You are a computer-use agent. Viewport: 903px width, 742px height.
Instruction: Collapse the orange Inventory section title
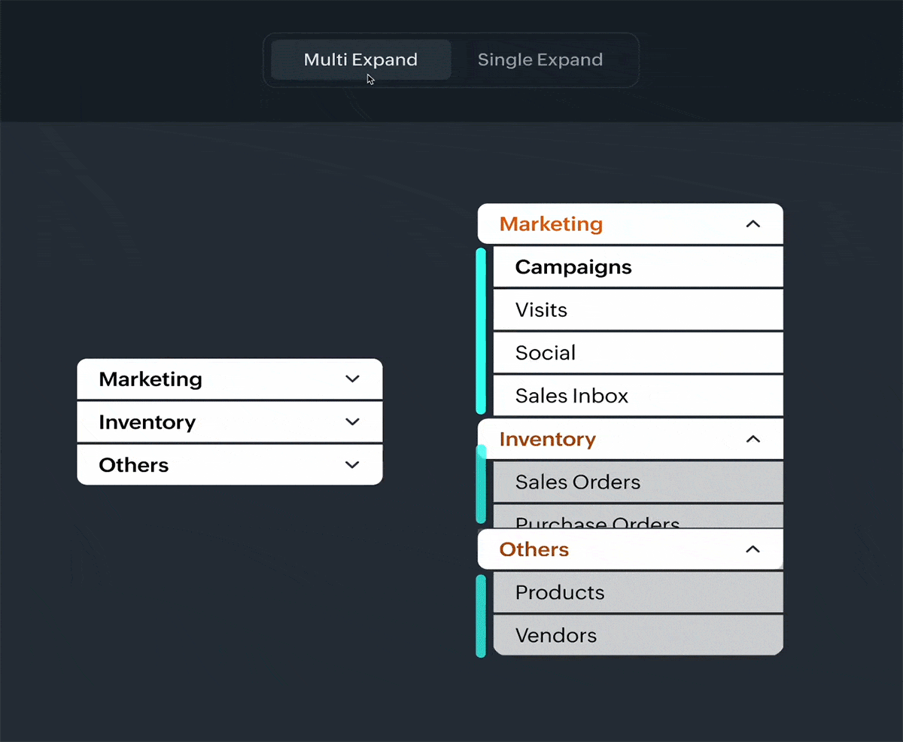[547, 439]
